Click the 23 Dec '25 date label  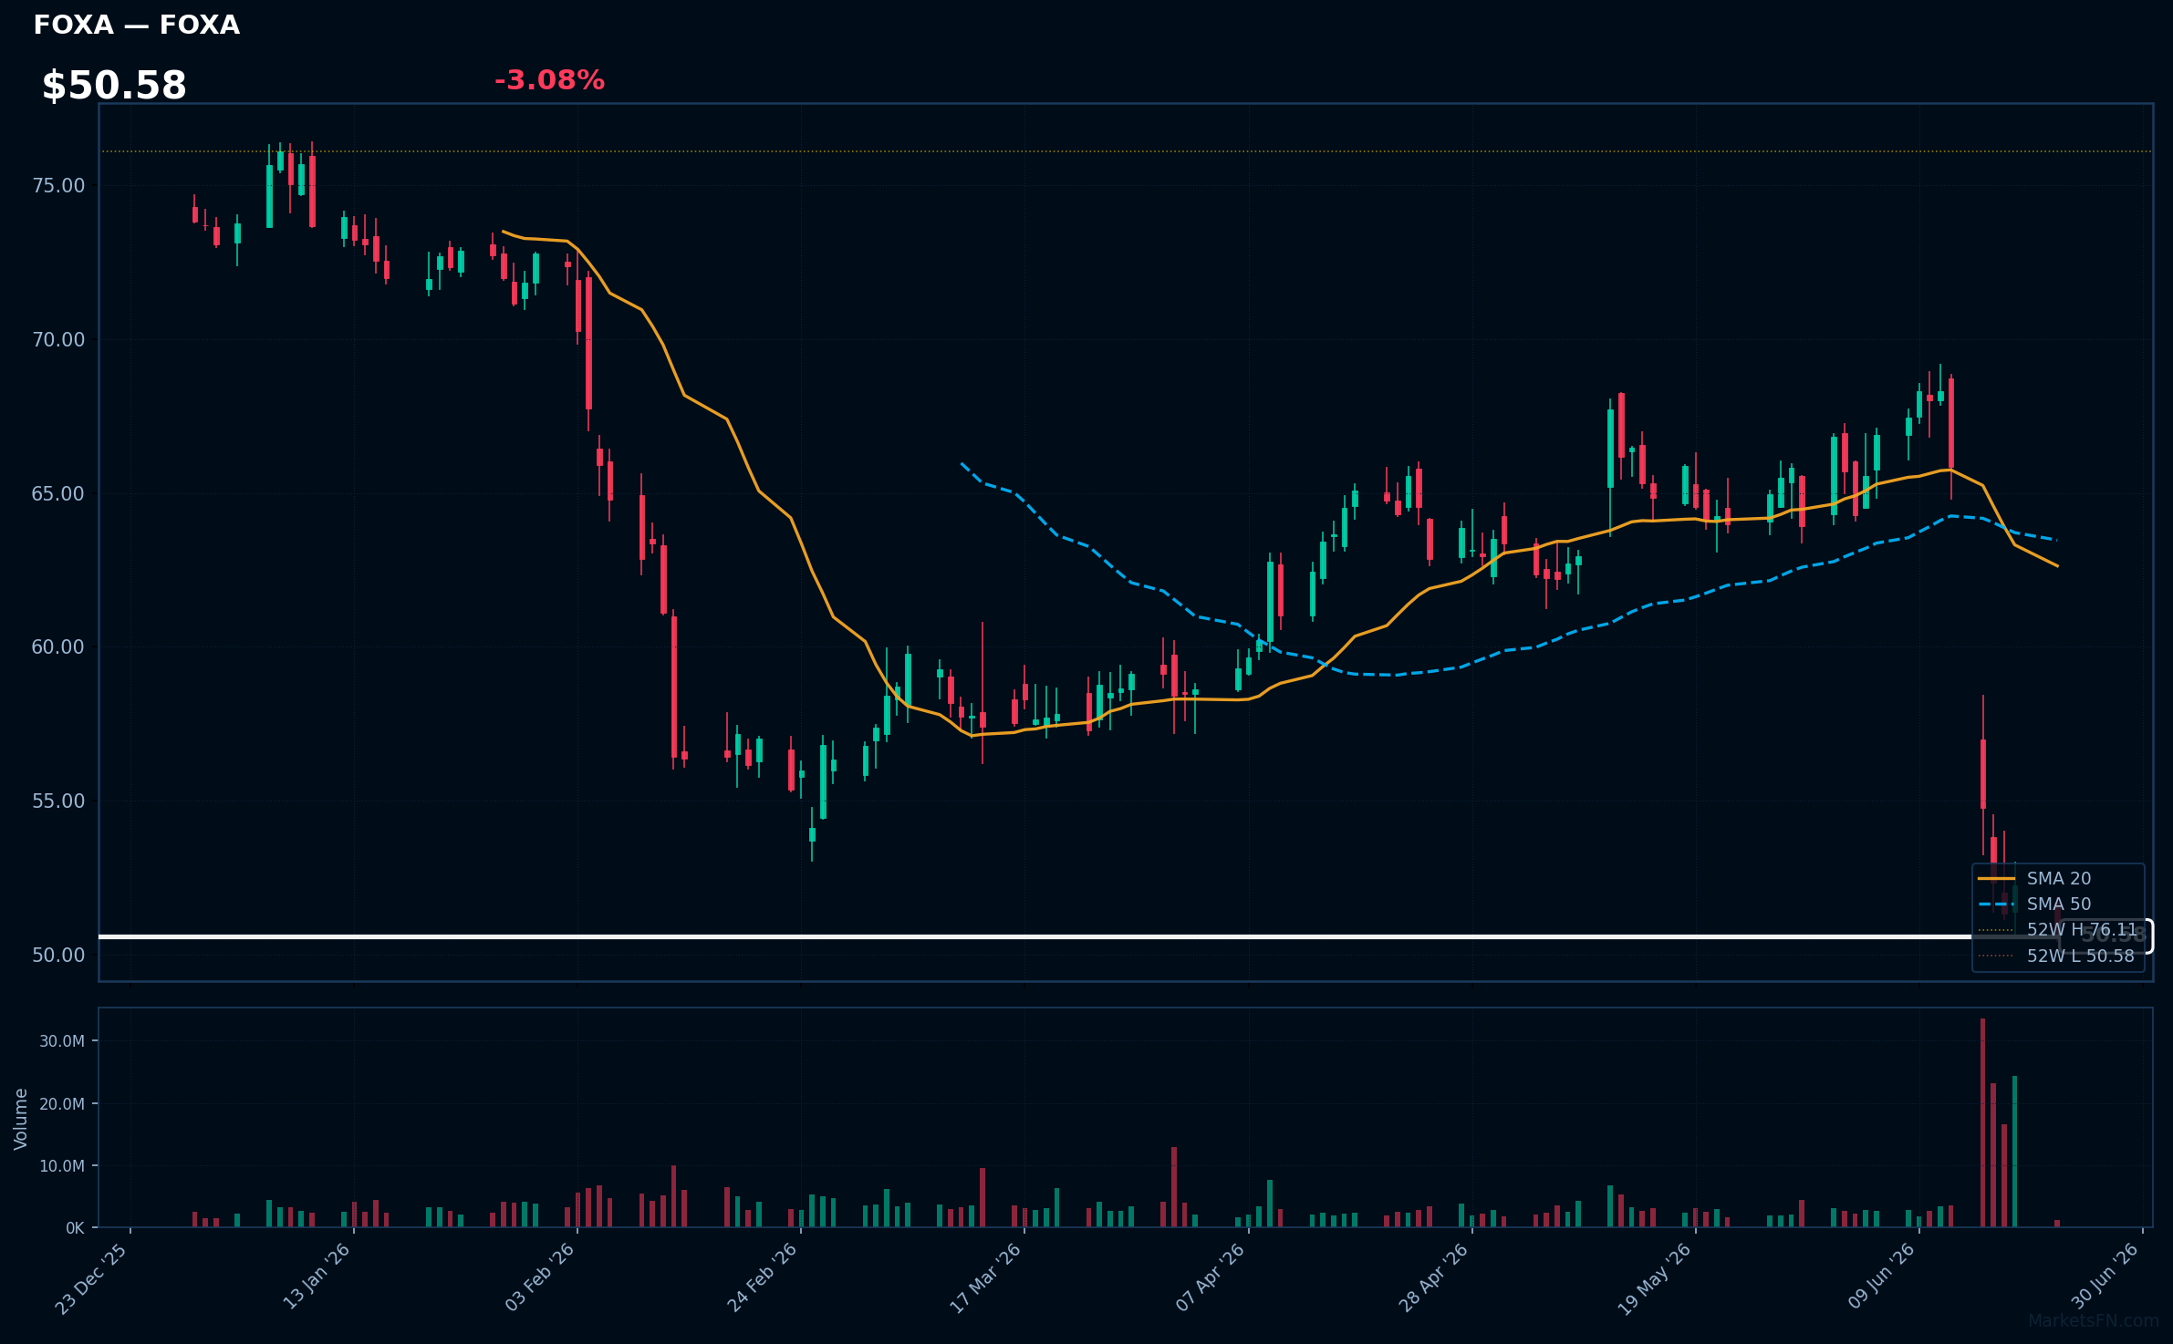[x=91, y=1278]
